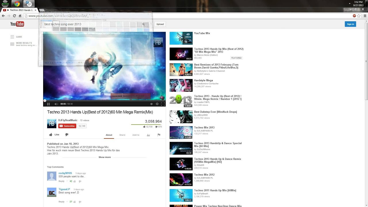Open Best Dubstep Ever video title

(x=215, y=112)
